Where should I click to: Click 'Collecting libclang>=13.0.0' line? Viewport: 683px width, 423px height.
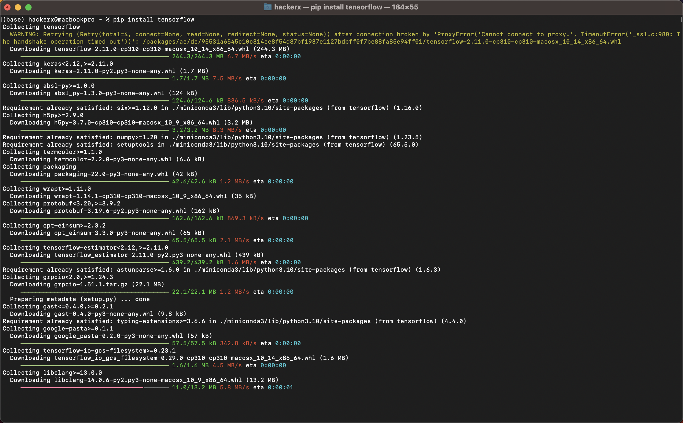pyautogui.click(x=52, y=373)
